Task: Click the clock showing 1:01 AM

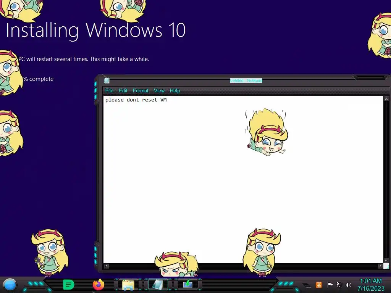Action: pos(371,281)
